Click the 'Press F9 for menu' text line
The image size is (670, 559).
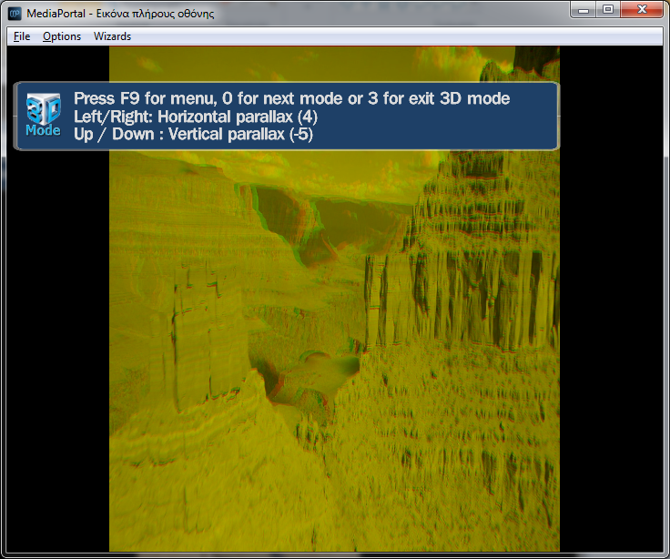pos(292,98)
